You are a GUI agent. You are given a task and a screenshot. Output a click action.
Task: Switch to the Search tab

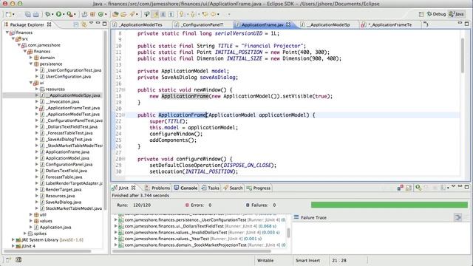click(233, 188)
